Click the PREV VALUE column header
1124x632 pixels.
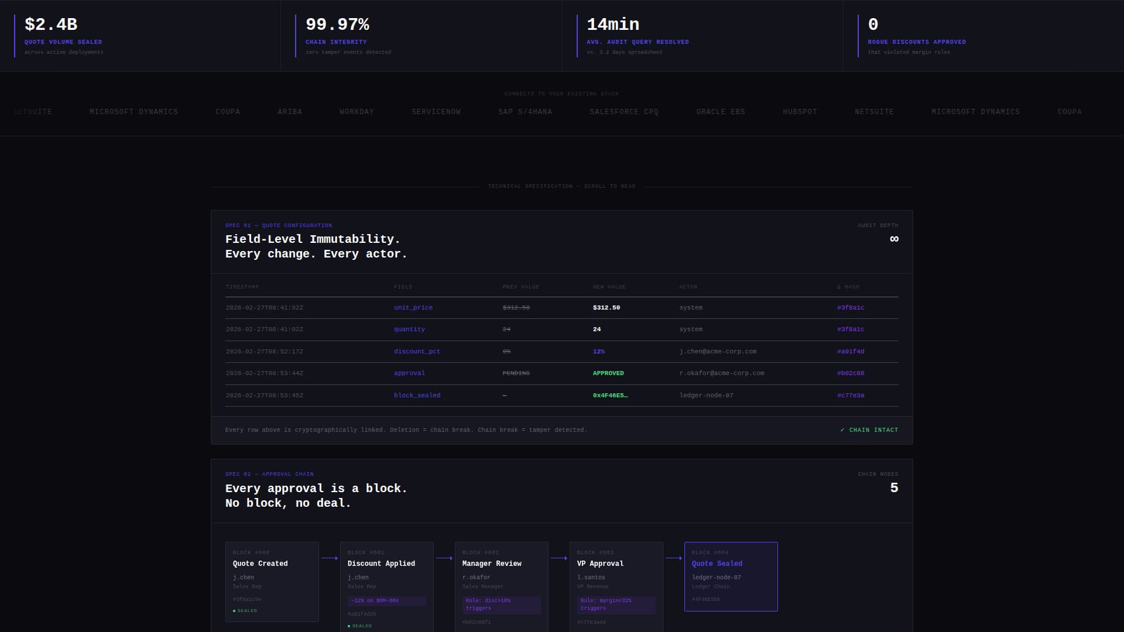click(521, 287)
